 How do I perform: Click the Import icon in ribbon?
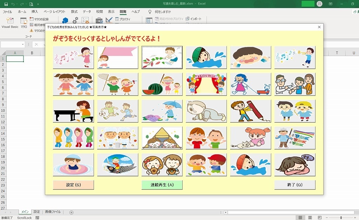tap(194, 19)
